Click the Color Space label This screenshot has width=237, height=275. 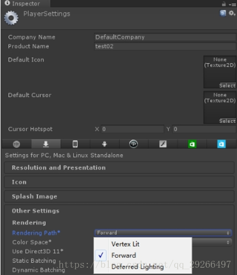coord(32,242)
